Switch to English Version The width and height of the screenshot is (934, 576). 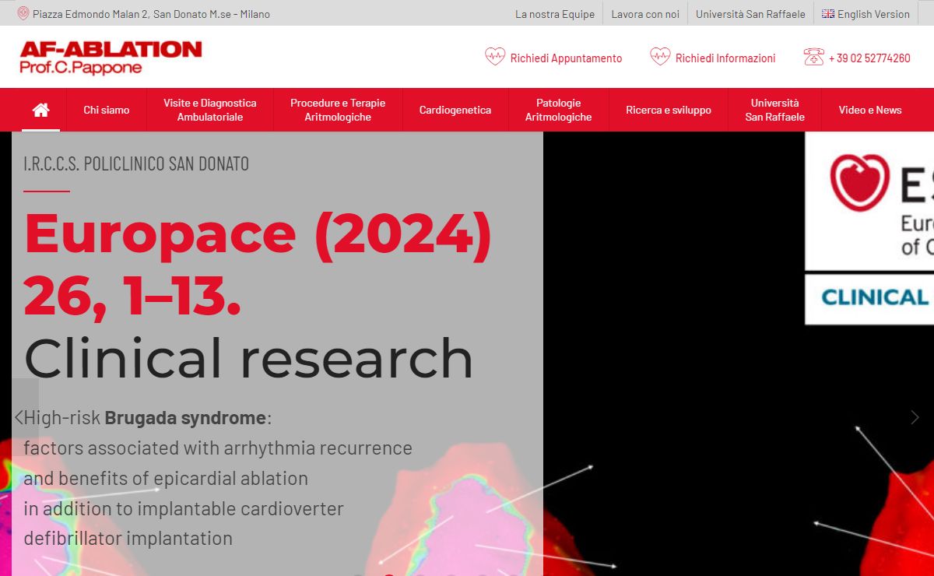(873, 14)
